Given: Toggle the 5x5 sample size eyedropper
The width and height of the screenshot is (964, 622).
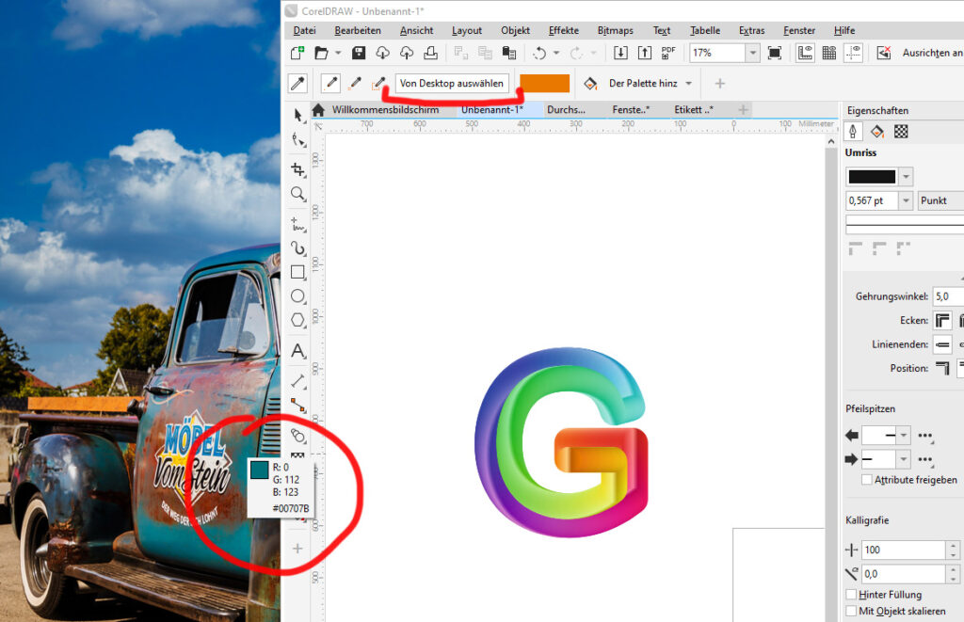Looking at the screenshot, I should coord(378,83).
